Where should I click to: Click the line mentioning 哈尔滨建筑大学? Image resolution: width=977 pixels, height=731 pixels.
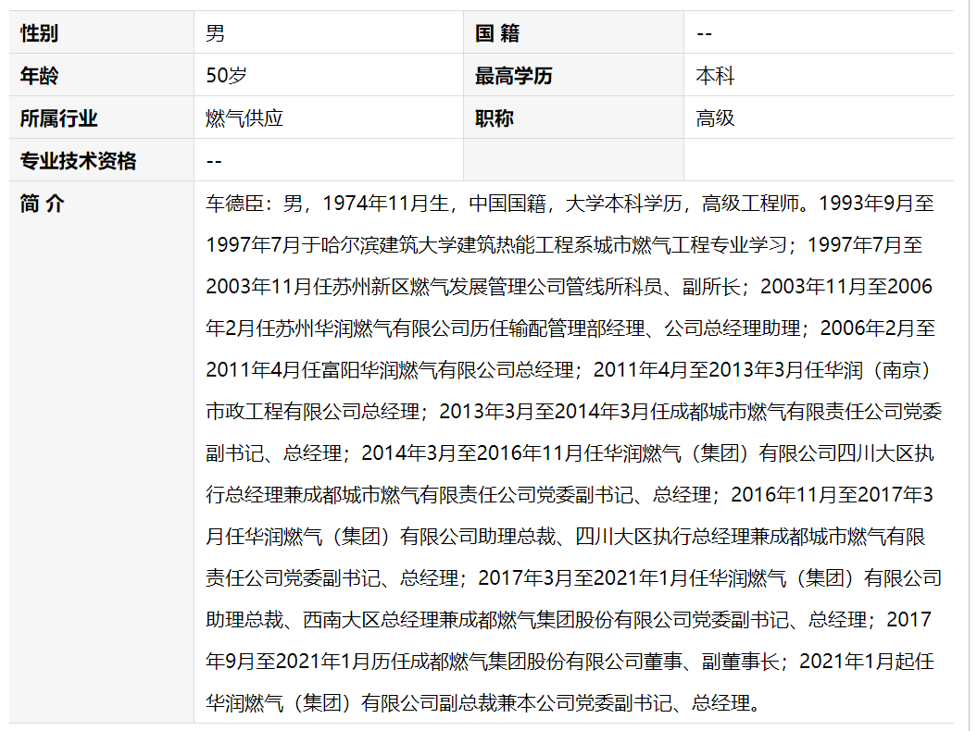(x=564, y=244)
